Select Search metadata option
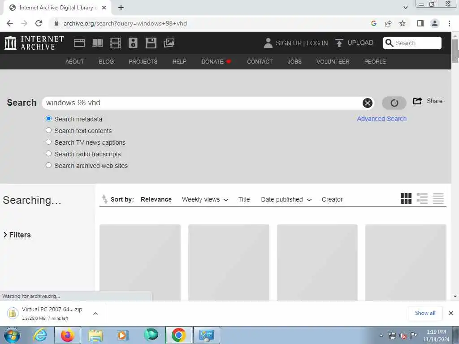 click(x=48, y=119)
